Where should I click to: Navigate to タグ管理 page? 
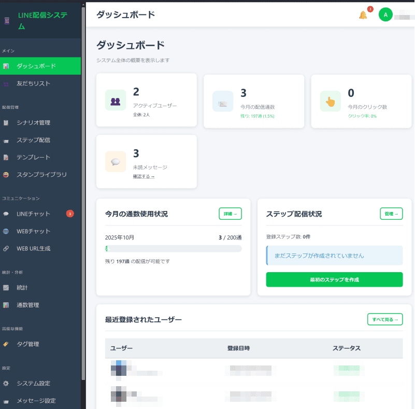pos(27,344)
